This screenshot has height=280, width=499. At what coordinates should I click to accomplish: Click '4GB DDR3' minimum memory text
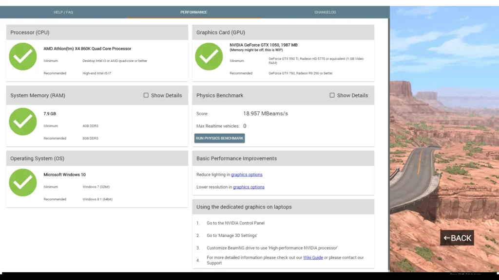click(x=90, y=126)
